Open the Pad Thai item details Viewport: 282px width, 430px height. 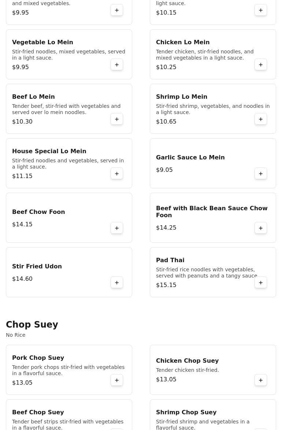(170, 260)
